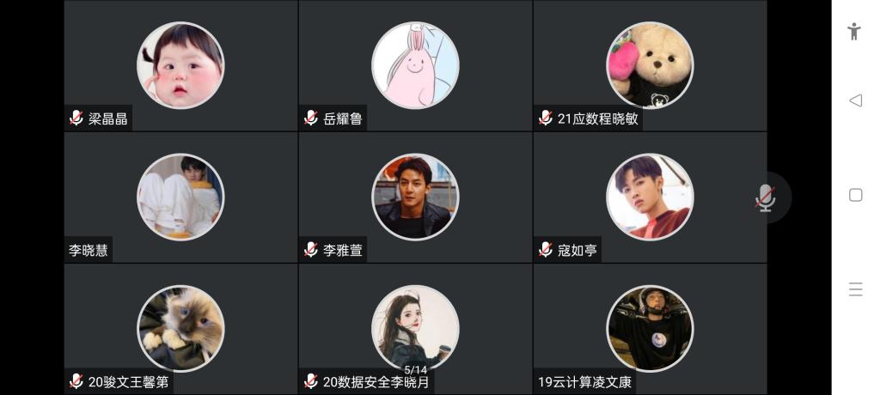This screenshot has height=395, width=880.
Task: Select the baby avatar of 梁晶晶
Action: [x=180, y=65]
